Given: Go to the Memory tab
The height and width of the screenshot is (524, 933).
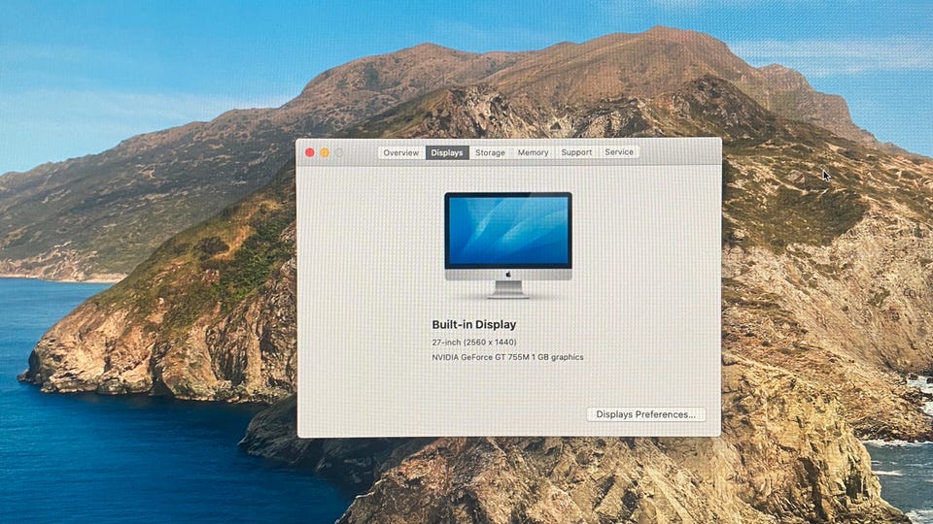Looking at the screenshot, I should click(534, 152).
